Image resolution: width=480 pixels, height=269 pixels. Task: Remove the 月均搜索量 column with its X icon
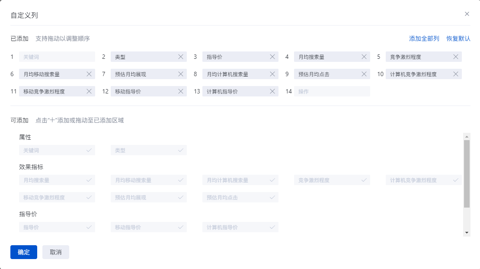[x=364, y=57]
